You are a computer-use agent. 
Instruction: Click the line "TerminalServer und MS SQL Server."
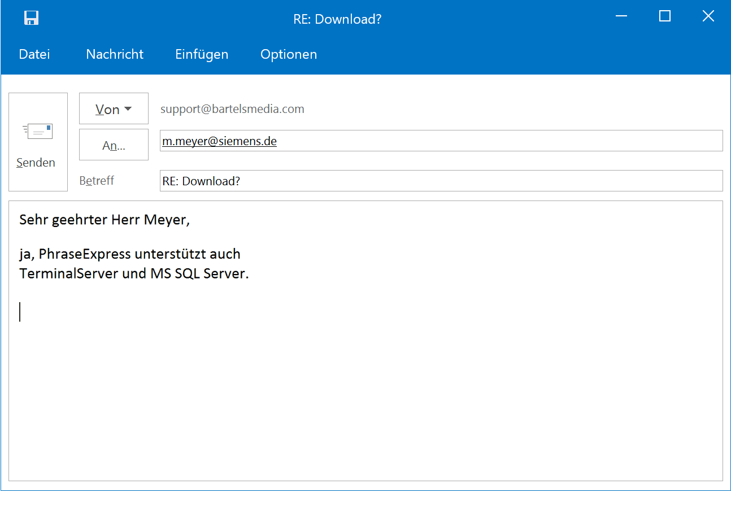(134, 273)
